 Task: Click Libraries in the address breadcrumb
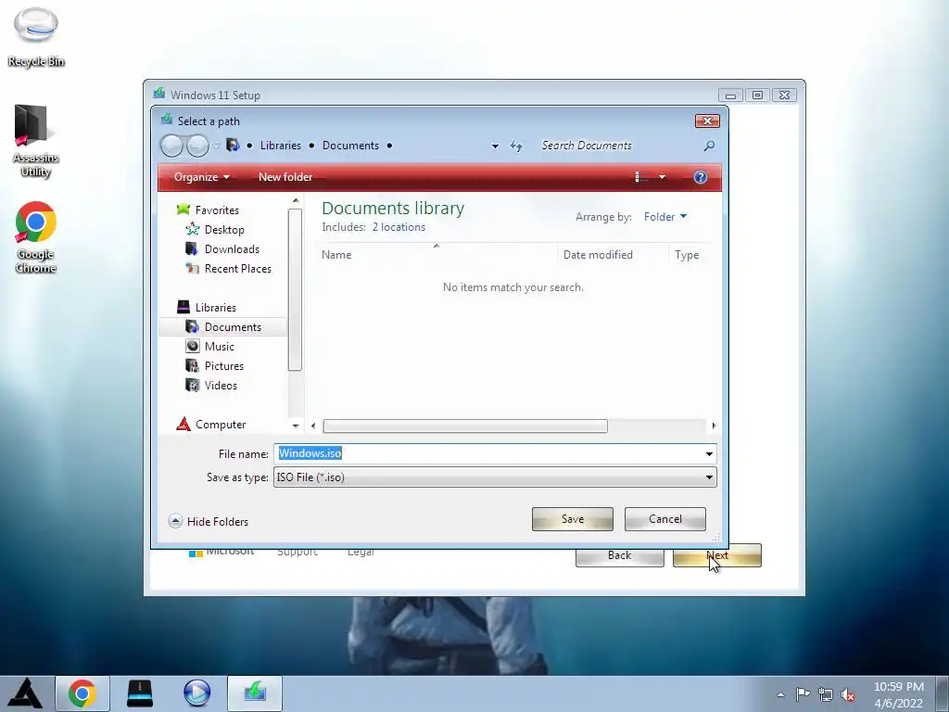point(280,146)
